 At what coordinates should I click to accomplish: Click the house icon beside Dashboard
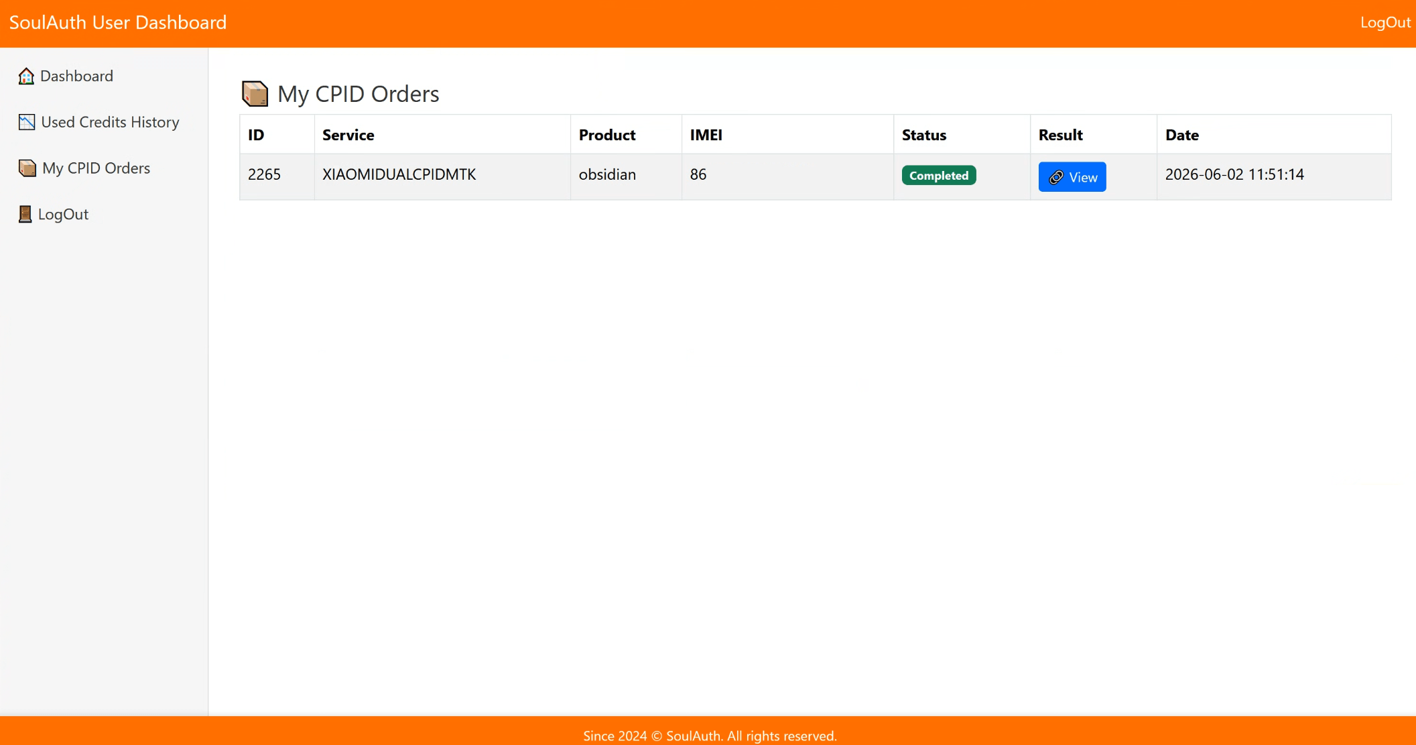(x=26, y=76)
